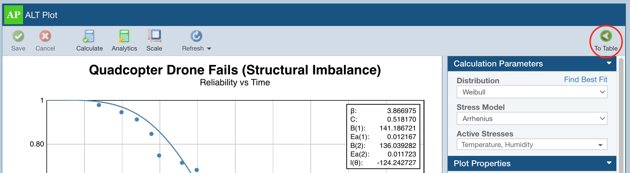
Task: Open the Weibull distribution dropdown
Action: pyautogui.click(x=532, y=92)
